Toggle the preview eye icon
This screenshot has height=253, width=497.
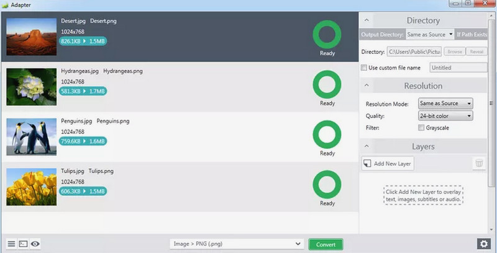[x=35, y=244]
